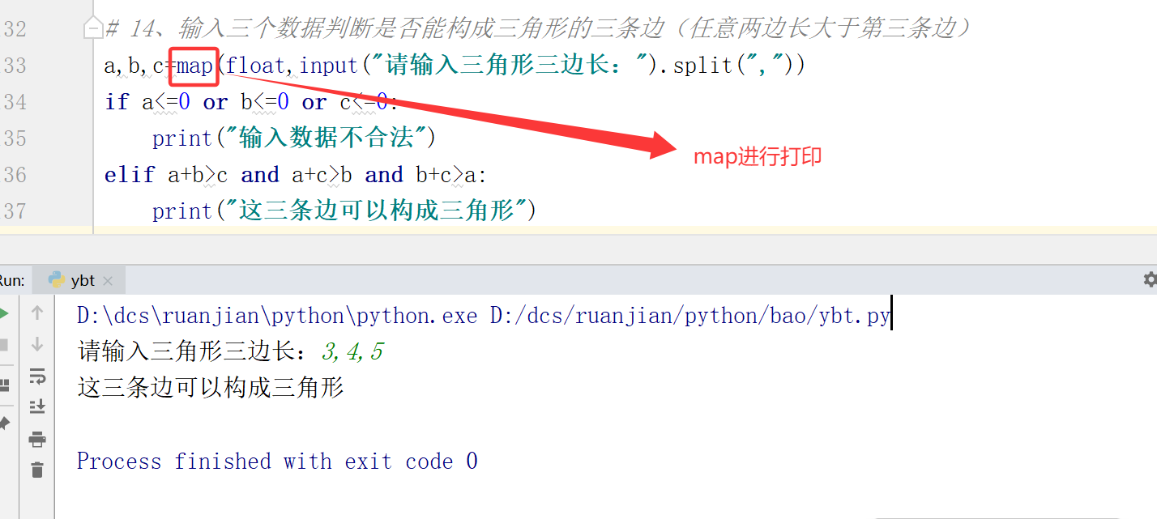Click the Print console output icon
The height and width of the screenshot is (519, 1157).
tap(37, 439)
